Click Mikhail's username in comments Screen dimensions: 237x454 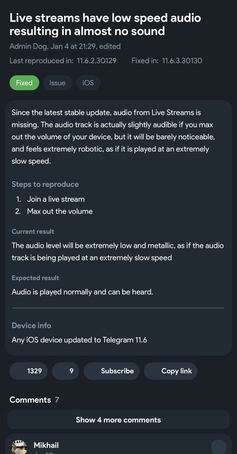tap(46, 445)
